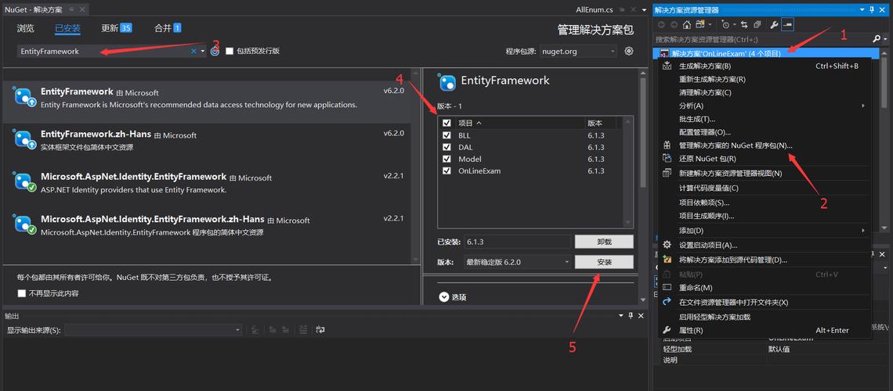The height and width of the screenshot is (391, 893).
Task: Choose 清理解决方案(C) menu item
Action: tap(765, 92)
